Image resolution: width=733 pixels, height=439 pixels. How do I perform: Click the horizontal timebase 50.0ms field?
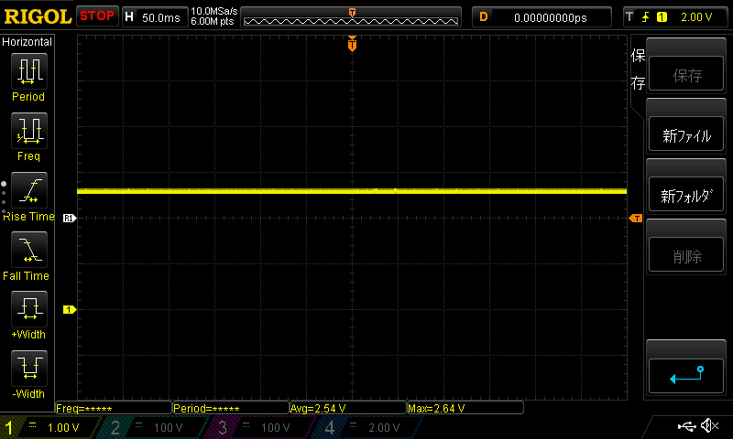155,17
